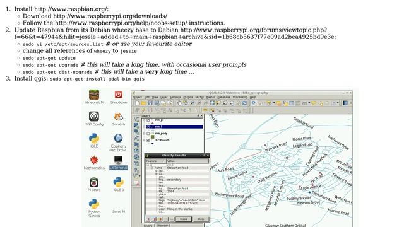Image resolution: width=404 pixels, height=227 pixels.
Task: Click the noobs-setup instructions URL text
Action: 121,23
